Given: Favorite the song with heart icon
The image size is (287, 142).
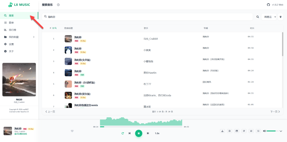Looking at the screenshot, I should 72,131.
